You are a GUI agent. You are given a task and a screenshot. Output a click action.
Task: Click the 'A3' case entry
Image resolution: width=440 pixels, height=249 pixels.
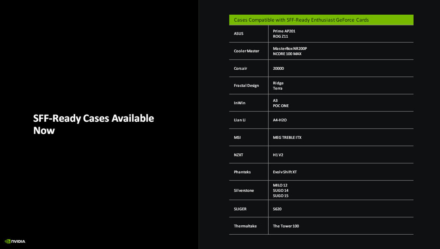click(275, 101)
